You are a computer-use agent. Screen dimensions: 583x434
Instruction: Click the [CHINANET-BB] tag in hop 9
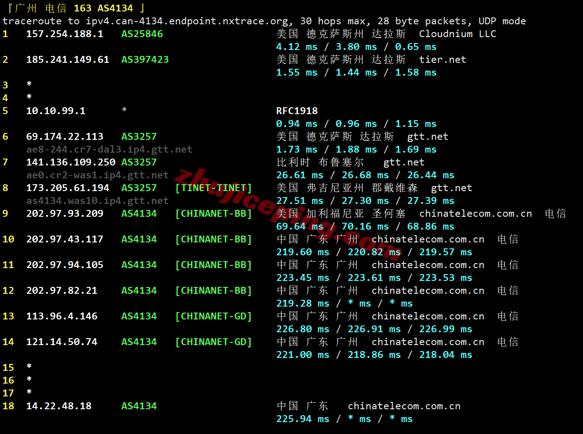tap(213, 214)
